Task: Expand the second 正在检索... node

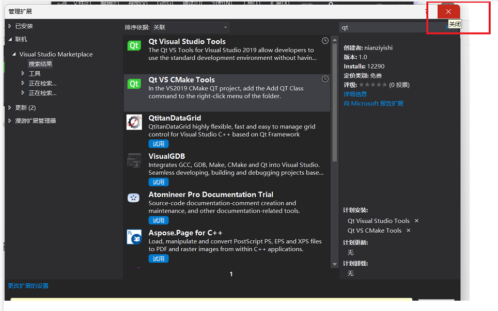Action: (x=23, y=92)
